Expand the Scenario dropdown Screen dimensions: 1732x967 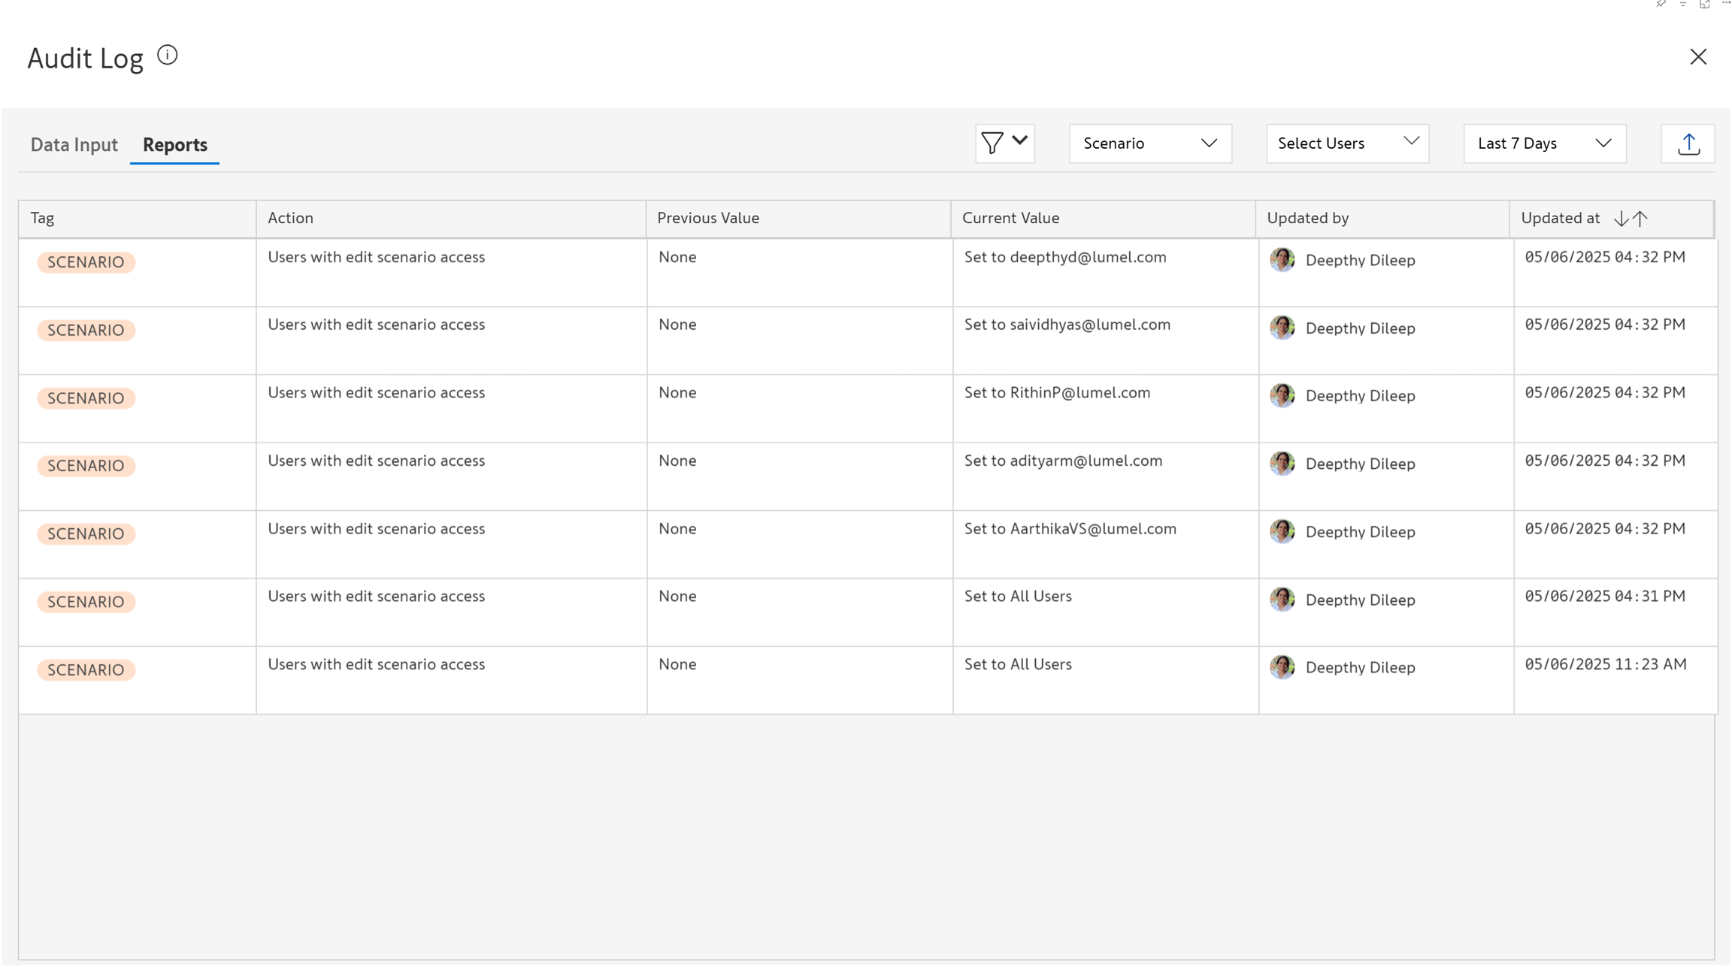click(x=1149, y=144)
